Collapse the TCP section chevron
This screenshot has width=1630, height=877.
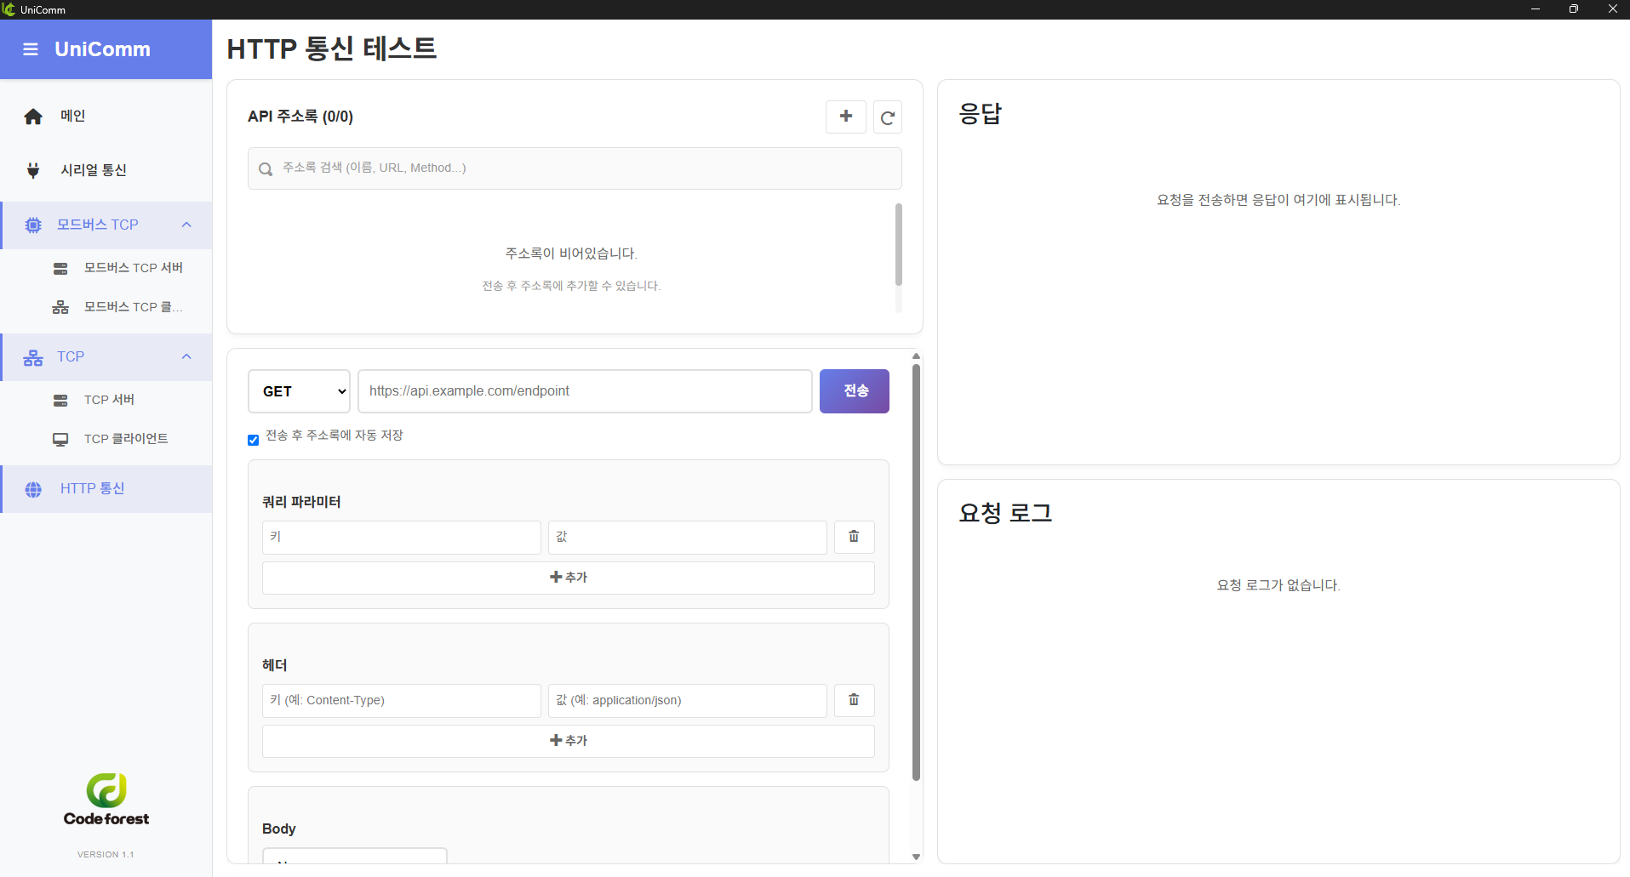[x=186, y=356]
